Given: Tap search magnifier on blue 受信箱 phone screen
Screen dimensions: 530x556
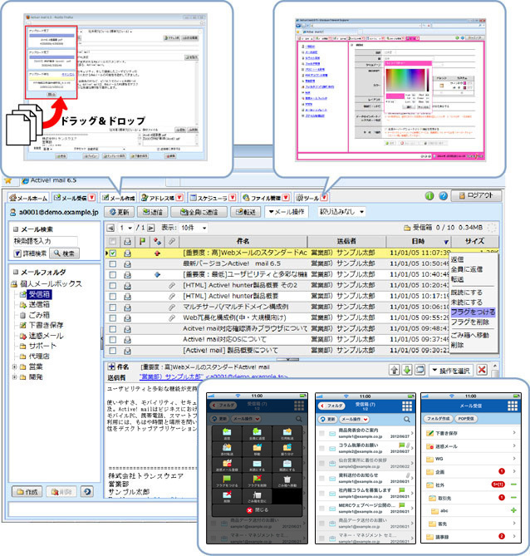Looking at the screenshot, I should [407, 420].
